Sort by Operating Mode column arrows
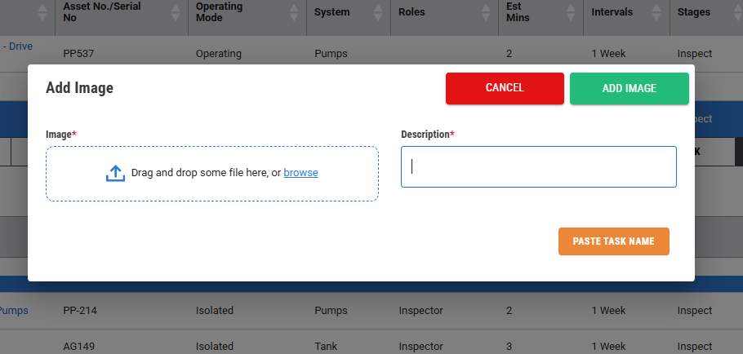The image size is (743, 354). click(x=292, y=12)
